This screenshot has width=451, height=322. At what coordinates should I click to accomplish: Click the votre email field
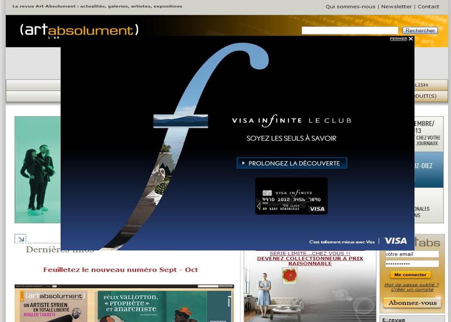tap(412, 254)
